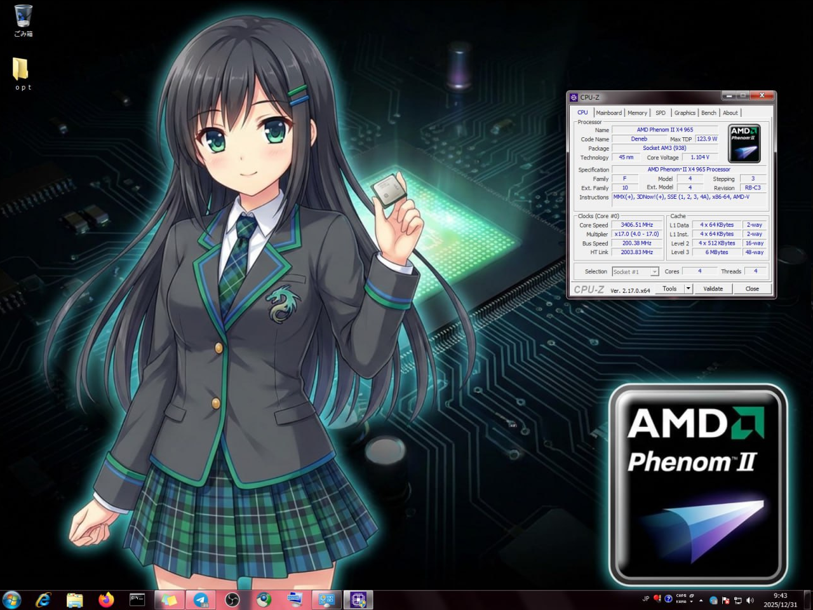Open the Recycle Bin desktop icon

(x=24, y=20)
